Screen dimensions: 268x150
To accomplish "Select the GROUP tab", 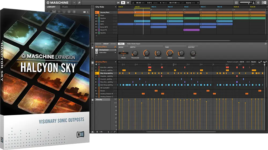I will pyautogui.click(x=106, y=44).
